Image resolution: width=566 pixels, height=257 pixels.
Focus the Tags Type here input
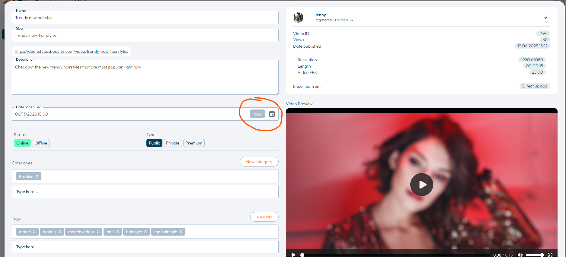(x=145, y=247)
